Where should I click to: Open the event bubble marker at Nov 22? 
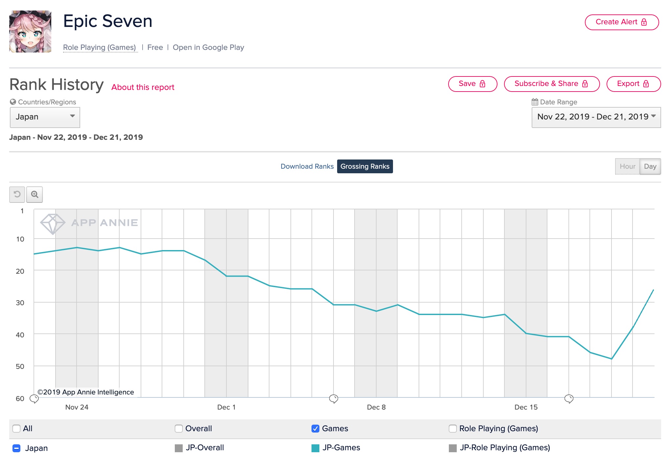[x=34, y=399]
